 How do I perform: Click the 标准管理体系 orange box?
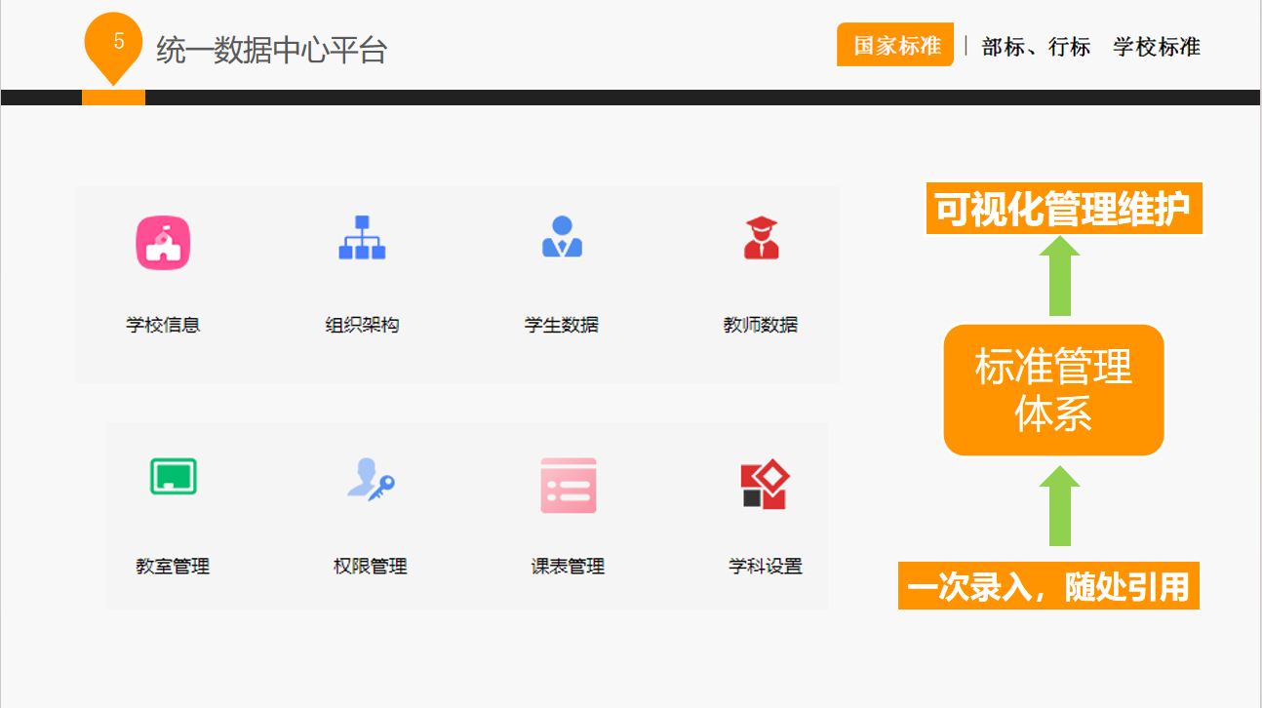(1053, 390)
